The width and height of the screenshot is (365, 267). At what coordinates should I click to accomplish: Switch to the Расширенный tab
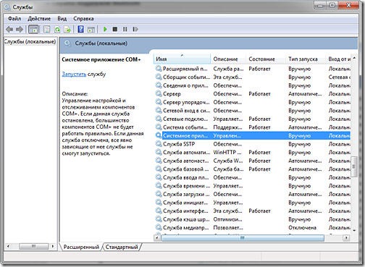point(81,247)
